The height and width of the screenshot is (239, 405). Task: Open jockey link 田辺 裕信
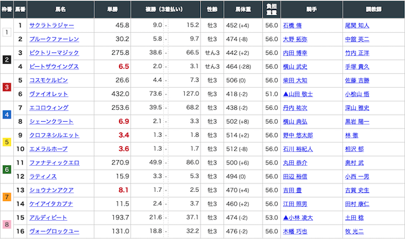coord(295,177)
